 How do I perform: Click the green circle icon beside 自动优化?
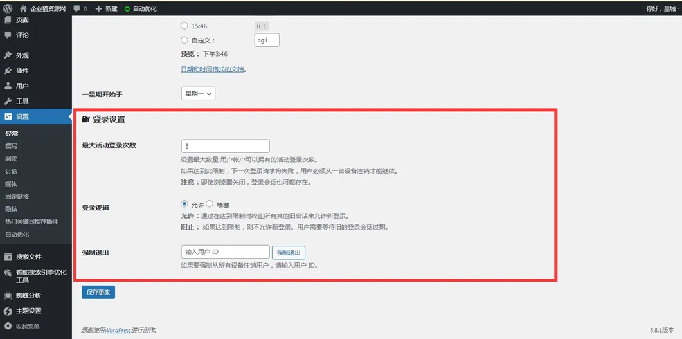coord(127,9)
